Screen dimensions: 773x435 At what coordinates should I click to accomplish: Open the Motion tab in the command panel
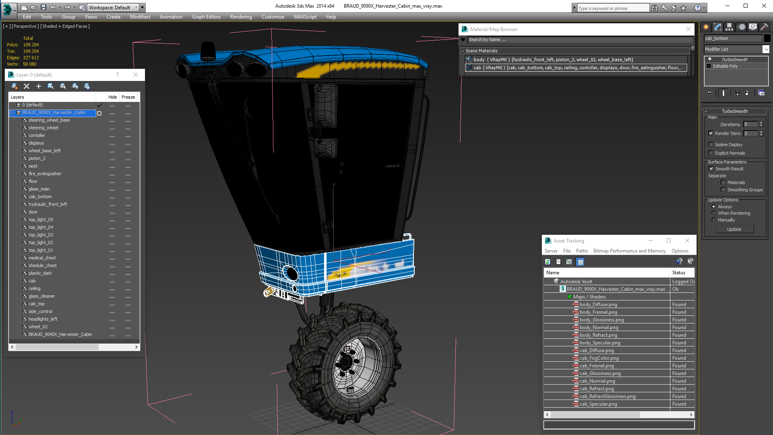[x=742, y=27]
